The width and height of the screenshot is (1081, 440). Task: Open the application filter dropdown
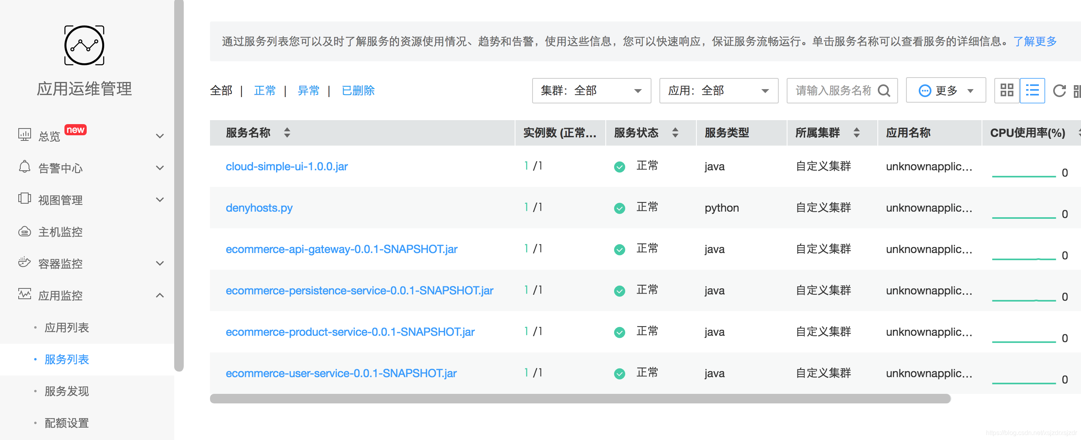(x=718, y=91)
